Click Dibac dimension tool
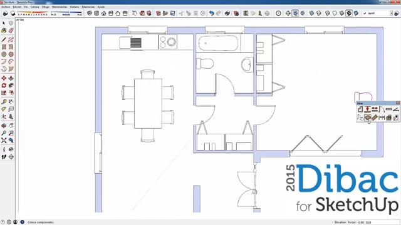Viewport: 401px width, 225px height. tap(382, 117)
